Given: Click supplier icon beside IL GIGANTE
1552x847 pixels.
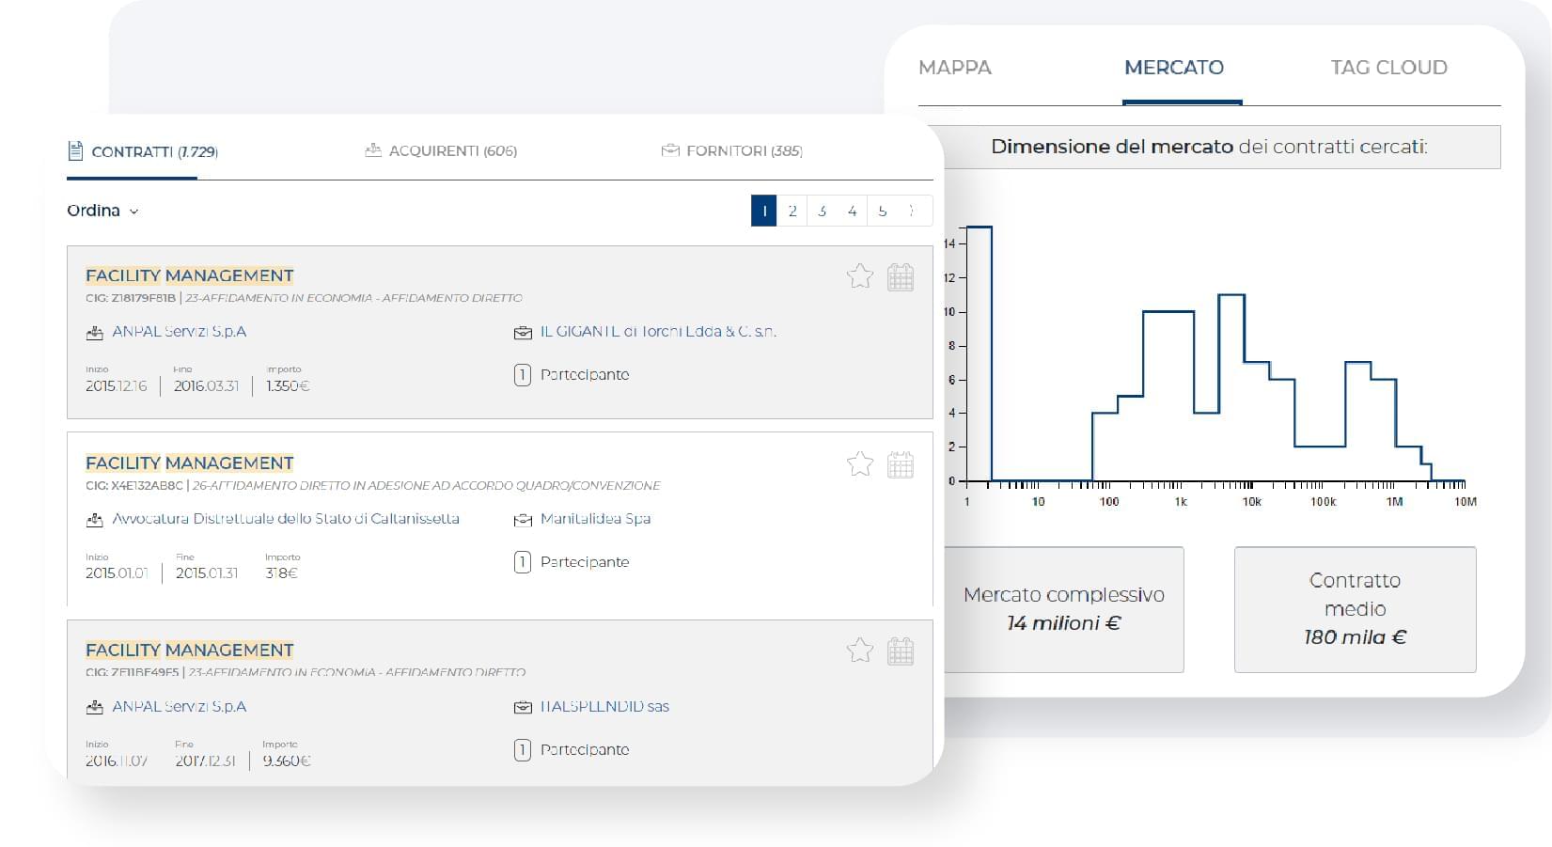Looking at the screenshot, I should 523,333.
